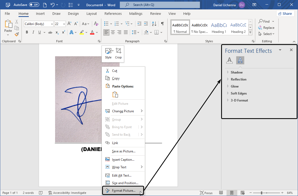Open the font size dropdown
The image size is (298, 196).
pos(64,24)
